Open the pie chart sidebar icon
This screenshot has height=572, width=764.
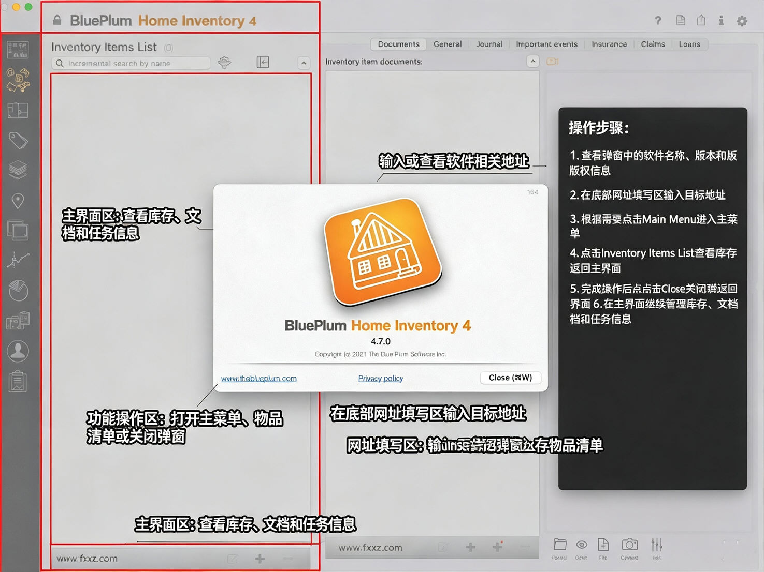pos(18,290)
